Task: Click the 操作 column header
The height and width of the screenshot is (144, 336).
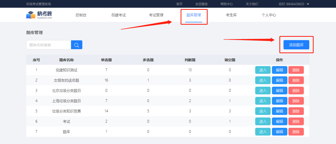Action: click(x=279, y=60)
